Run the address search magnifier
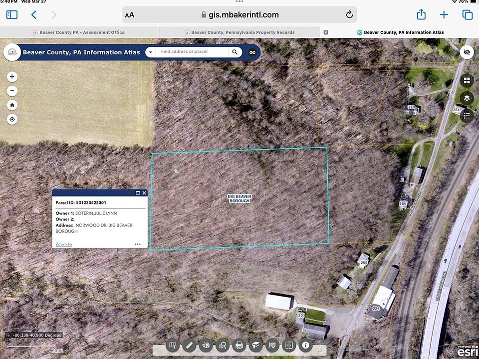The height and width of the screenshot is (359, 479). [x=235, y=52]
